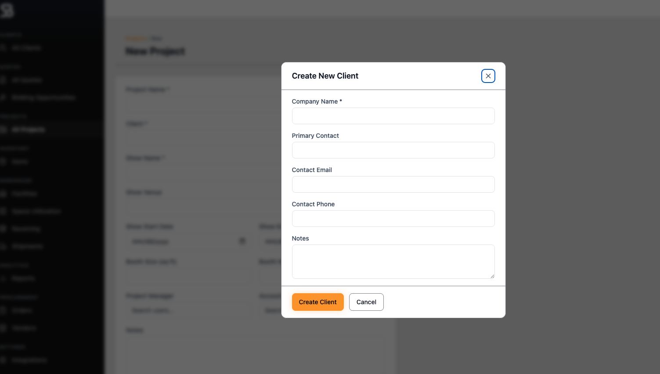This screenshot has height=374, width=660.
Task: Place cursor in the Notes textarea
Action: (393, 262)
